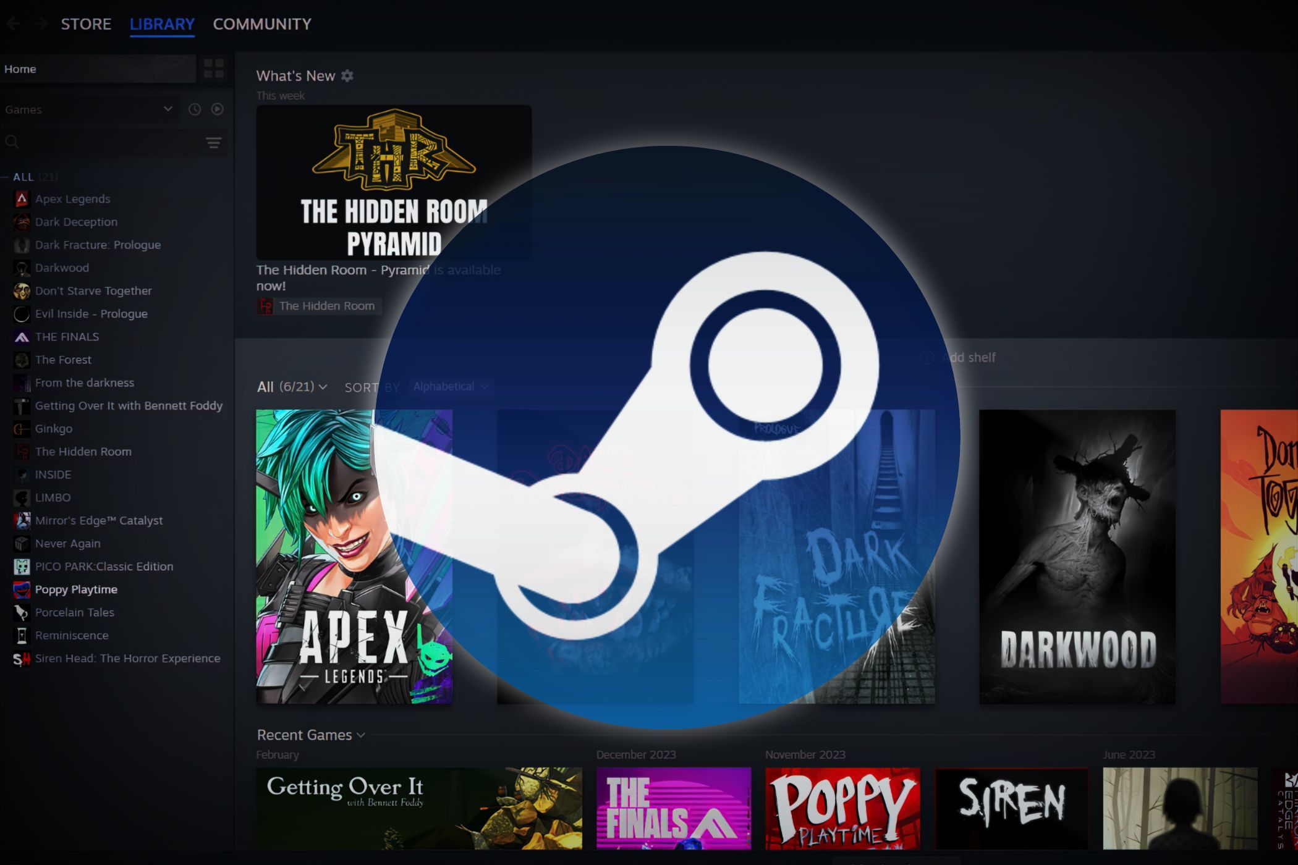
Task: Expand the Games filter dropdown
Action: (x=168, y=109)
